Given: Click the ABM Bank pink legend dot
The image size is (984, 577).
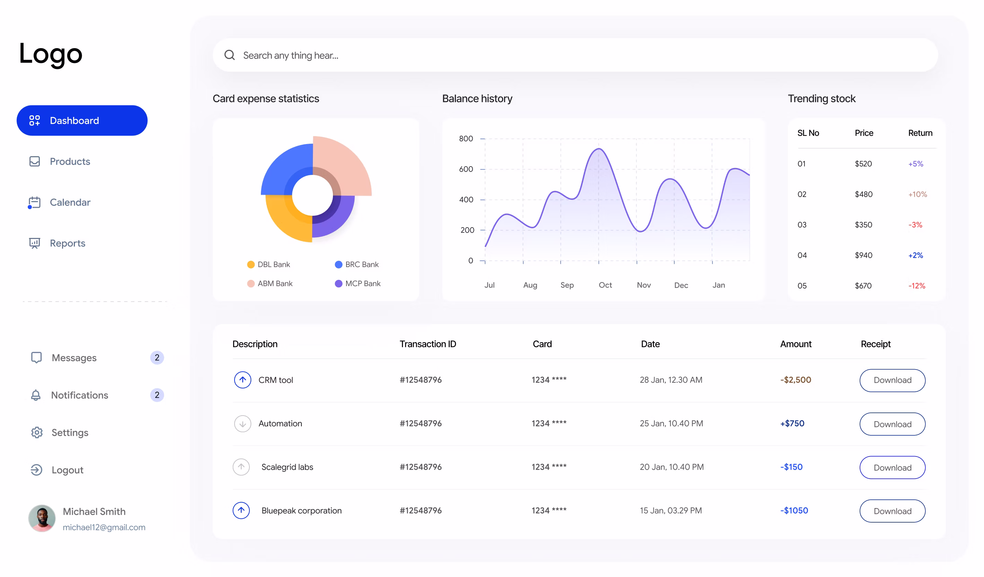Looking at the screenshot, I should pyautogui.click(x=251, y=284).
